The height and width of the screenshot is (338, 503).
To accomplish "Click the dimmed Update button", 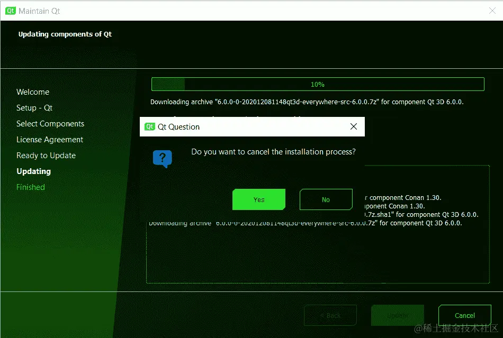I will coord(398,315).
